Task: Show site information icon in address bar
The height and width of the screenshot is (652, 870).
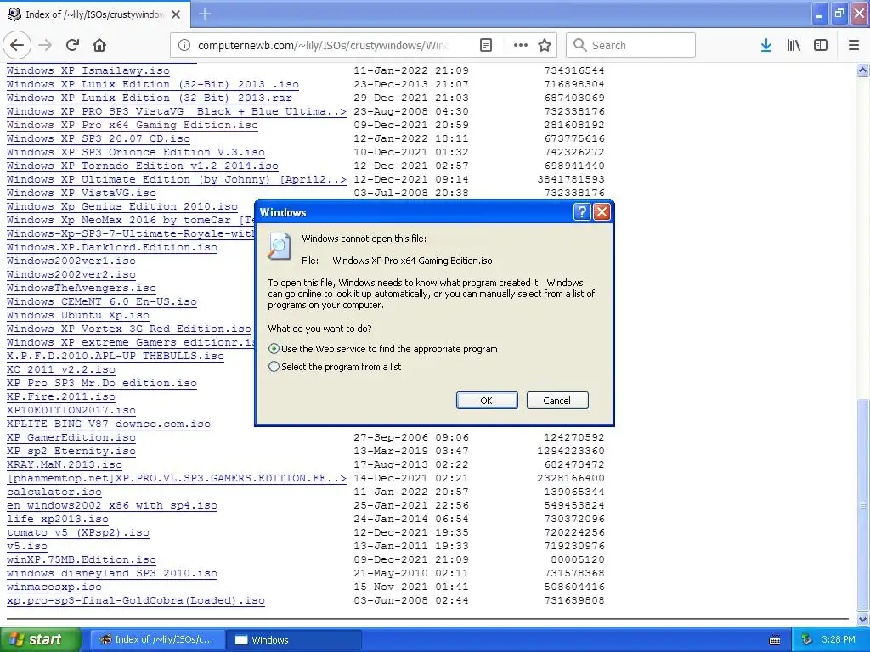Action: (x=184, y=46)
